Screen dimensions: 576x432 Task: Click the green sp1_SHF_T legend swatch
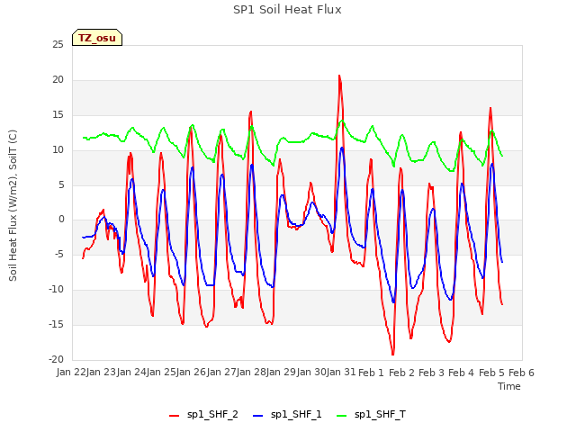(x=341, y=416)
